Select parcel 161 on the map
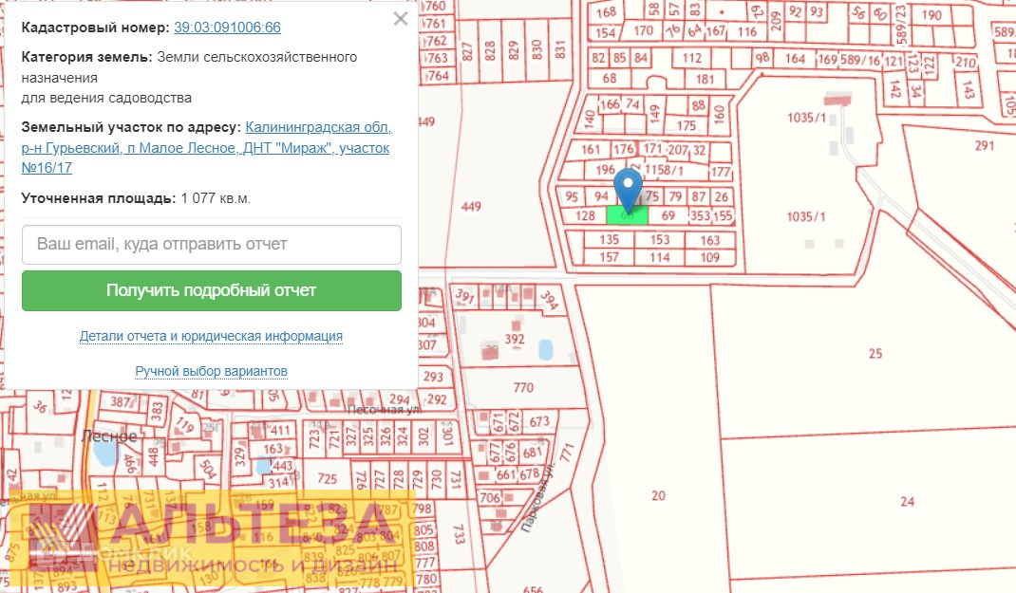Viewport: 1016px width, 593px height. tap(591, 150)
